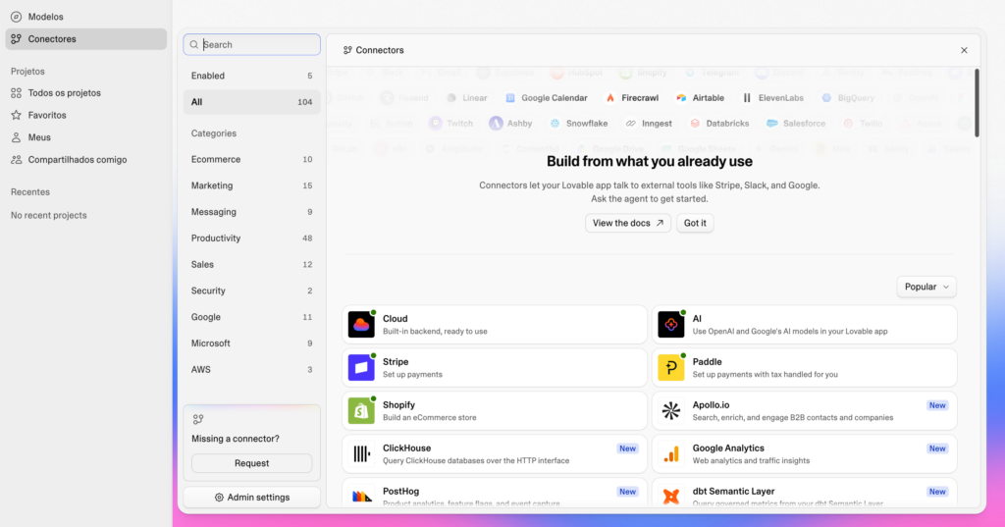
Task: Filter by Security category
Action: coord(252,291)
